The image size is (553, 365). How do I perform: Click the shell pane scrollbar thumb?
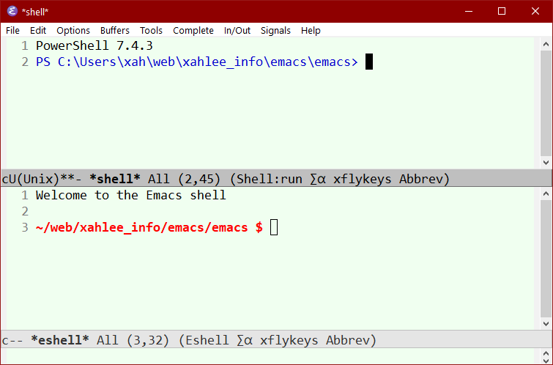click(x=546, y=103)
